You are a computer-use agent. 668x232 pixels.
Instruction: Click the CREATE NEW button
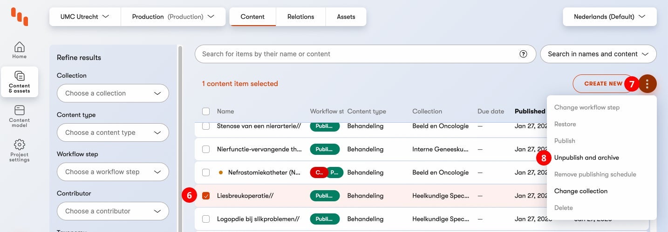[603, 84]
